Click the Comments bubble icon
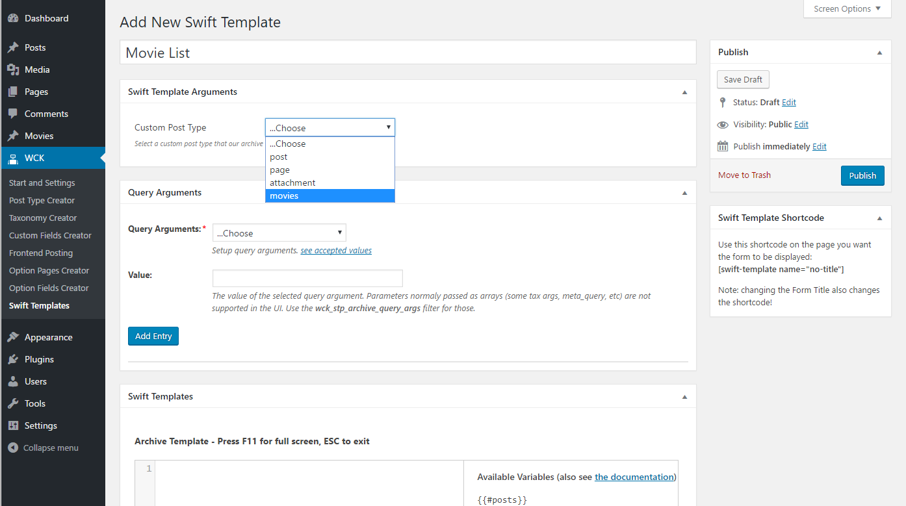 13,114
